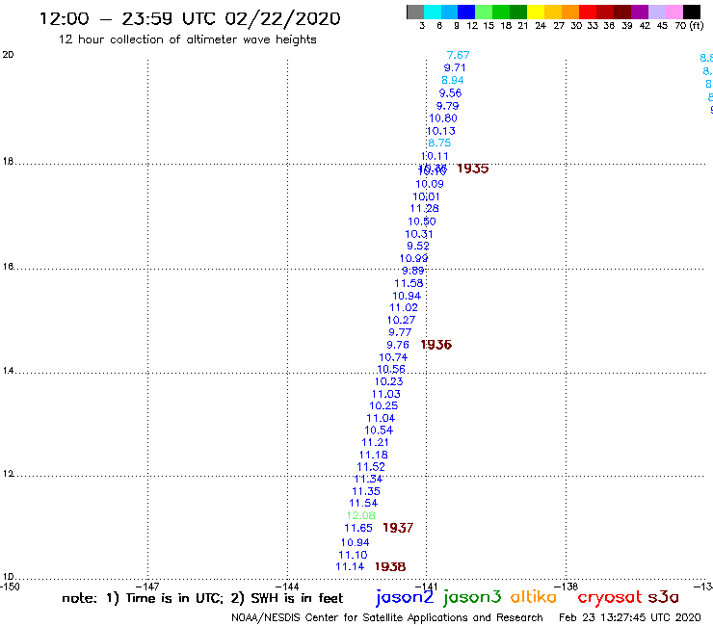The image size is (713, 626).
Task: Click the 10.31 wave height value
Action: 419,234
